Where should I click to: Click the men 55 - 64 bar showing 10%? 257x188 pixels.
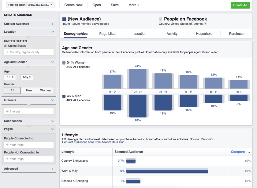pyautogui.click(x=214, y=99)
